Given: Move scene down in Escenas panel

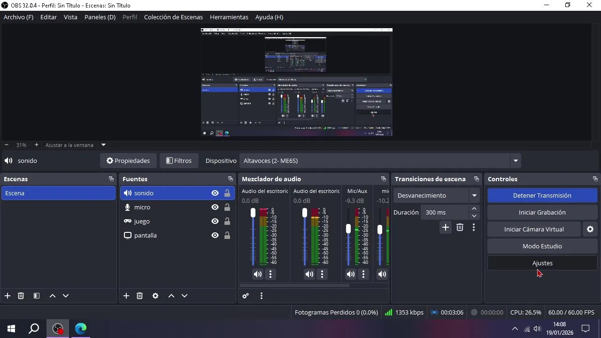Looking at the screenshot, I should [66, 296].
